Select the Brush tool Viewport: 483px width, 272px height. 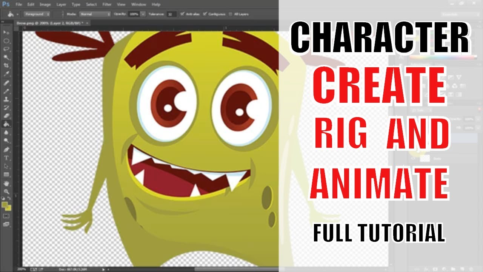(6, 91)
